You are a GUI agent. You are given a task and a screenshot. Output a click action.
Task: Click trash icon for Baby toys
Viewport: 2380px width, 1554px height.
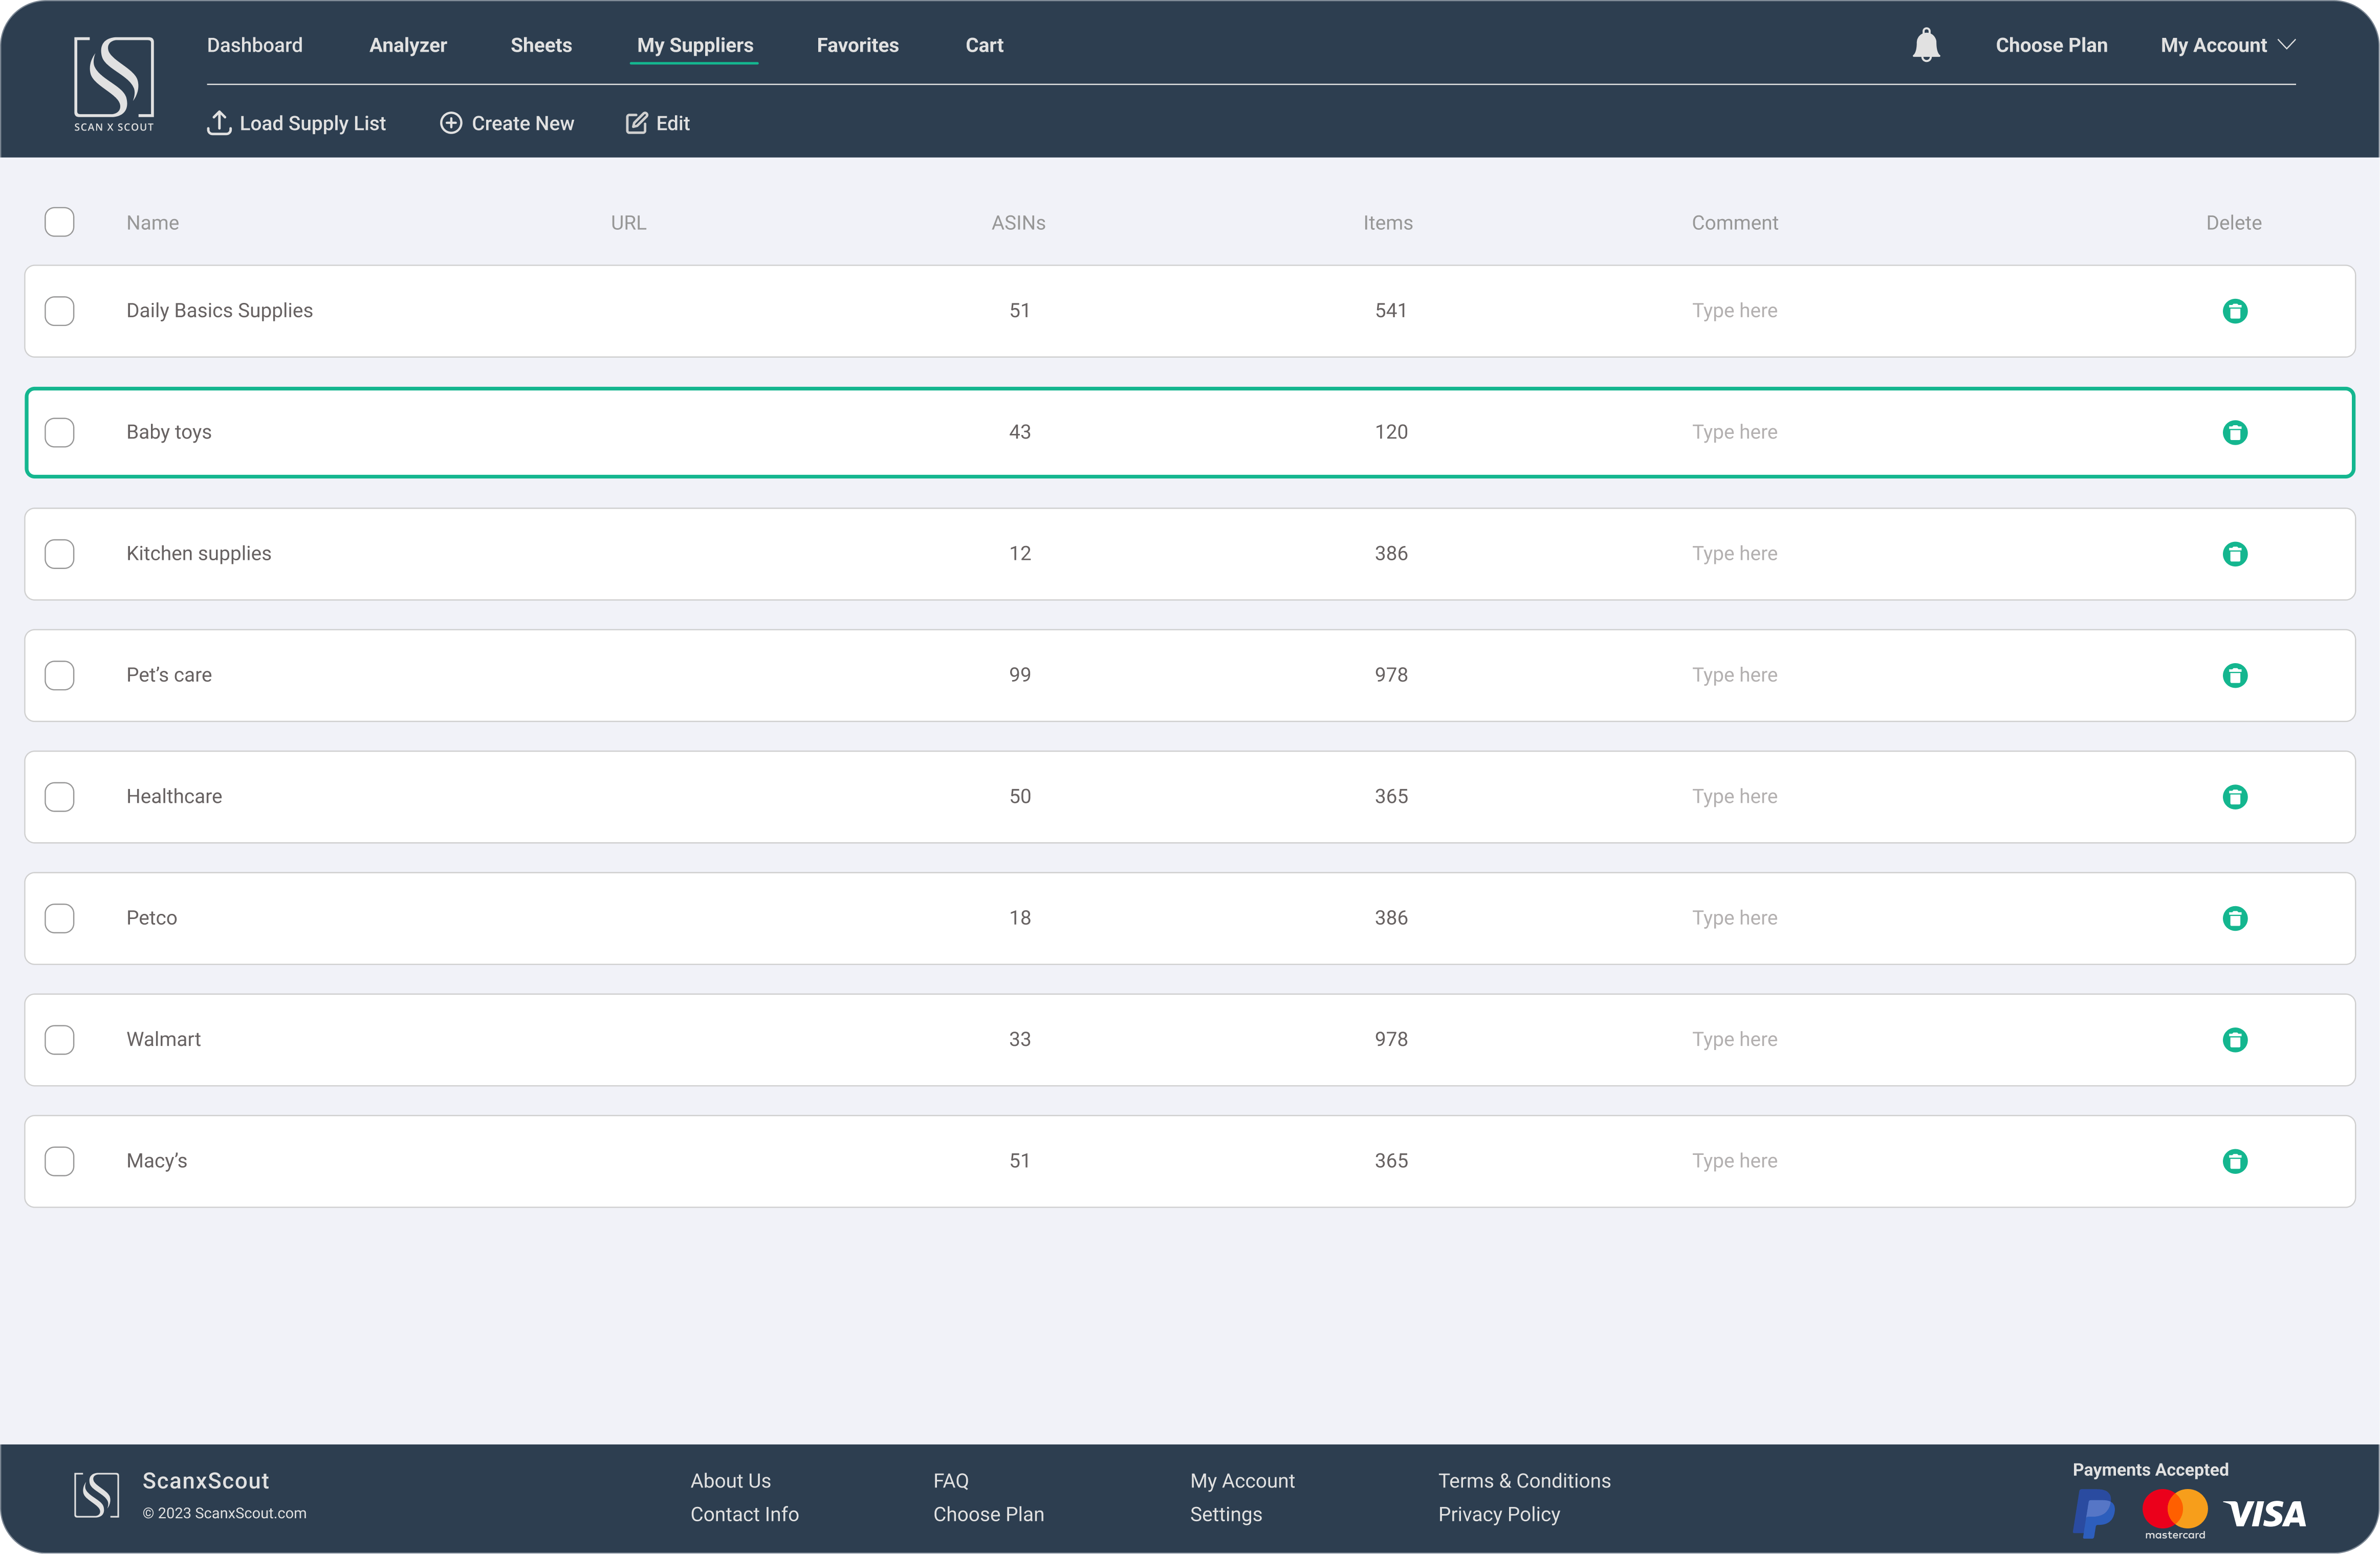click(2235, 433)
